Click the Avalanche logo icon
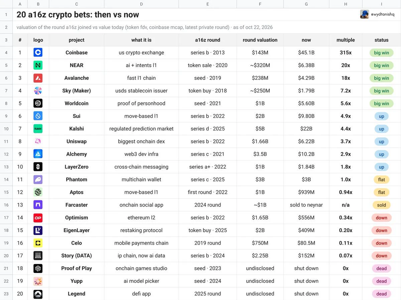 (38, 78)
